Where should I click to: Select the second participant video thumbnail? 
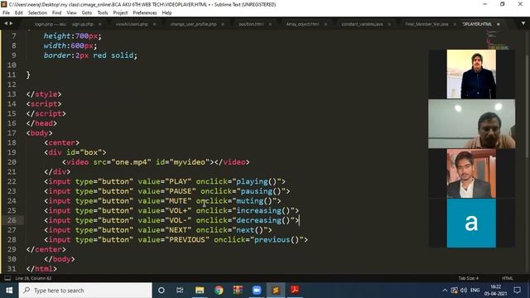coord(471,123)
